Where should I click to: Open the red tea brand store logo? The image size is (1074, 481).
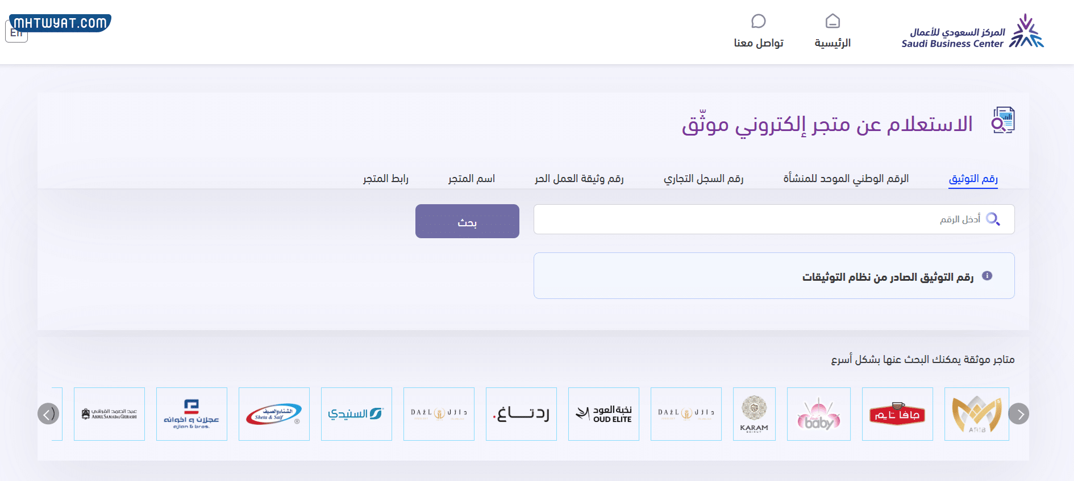click(x=897, y=414)
